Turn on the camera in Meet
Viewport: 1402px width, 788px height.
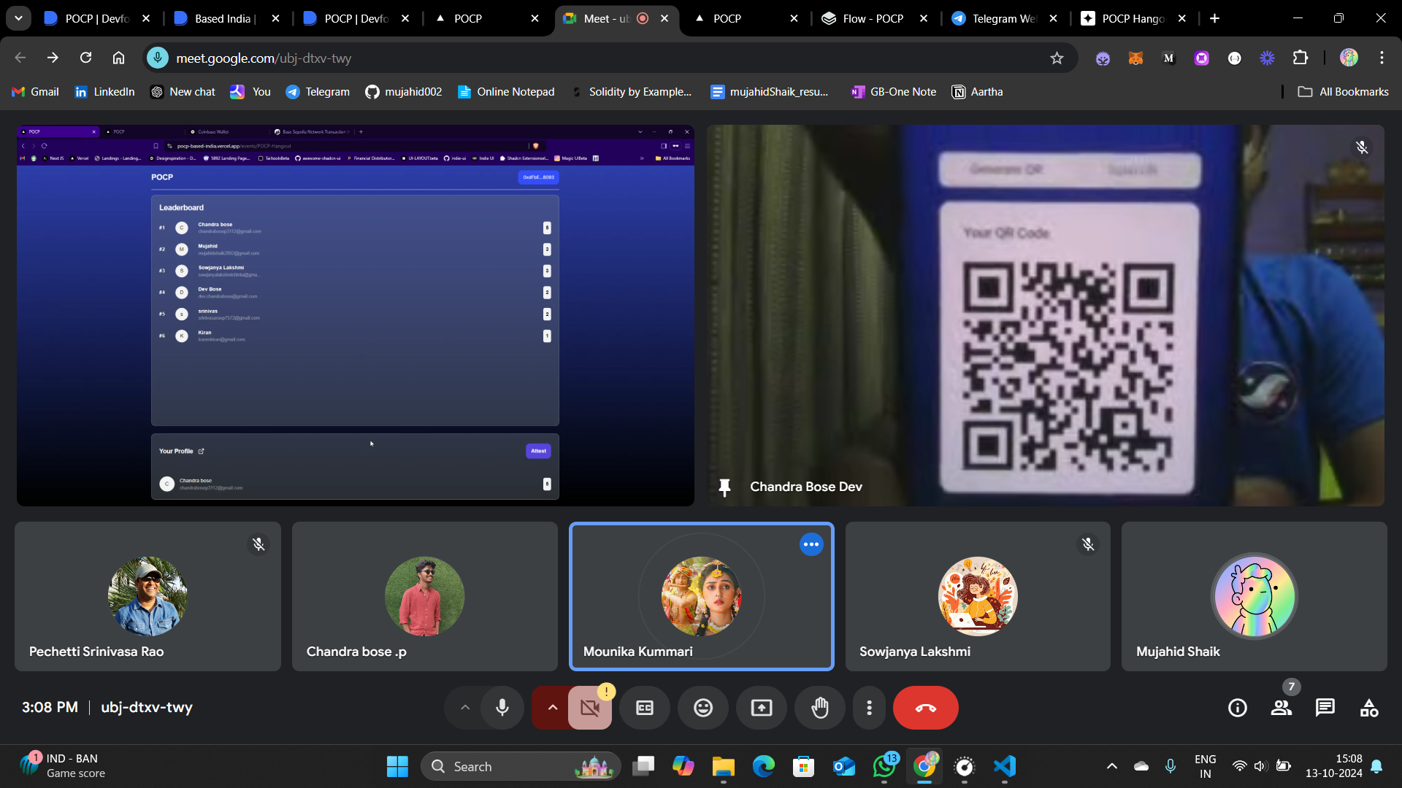point(589,708)
